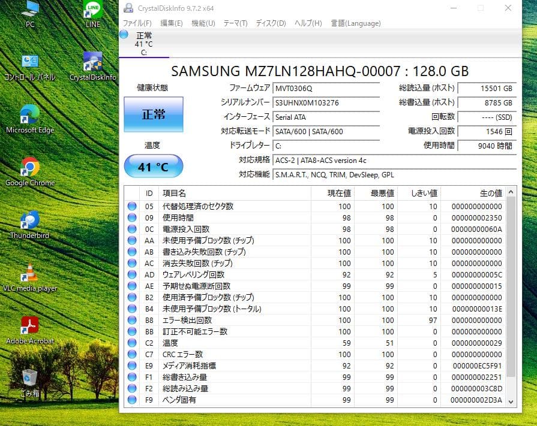
Task: Click the SMART list scroll up arrow
Action: click(x=511, y=192)
